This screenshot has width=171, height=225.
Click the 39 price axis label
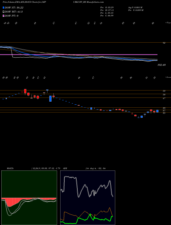point(164,108)
